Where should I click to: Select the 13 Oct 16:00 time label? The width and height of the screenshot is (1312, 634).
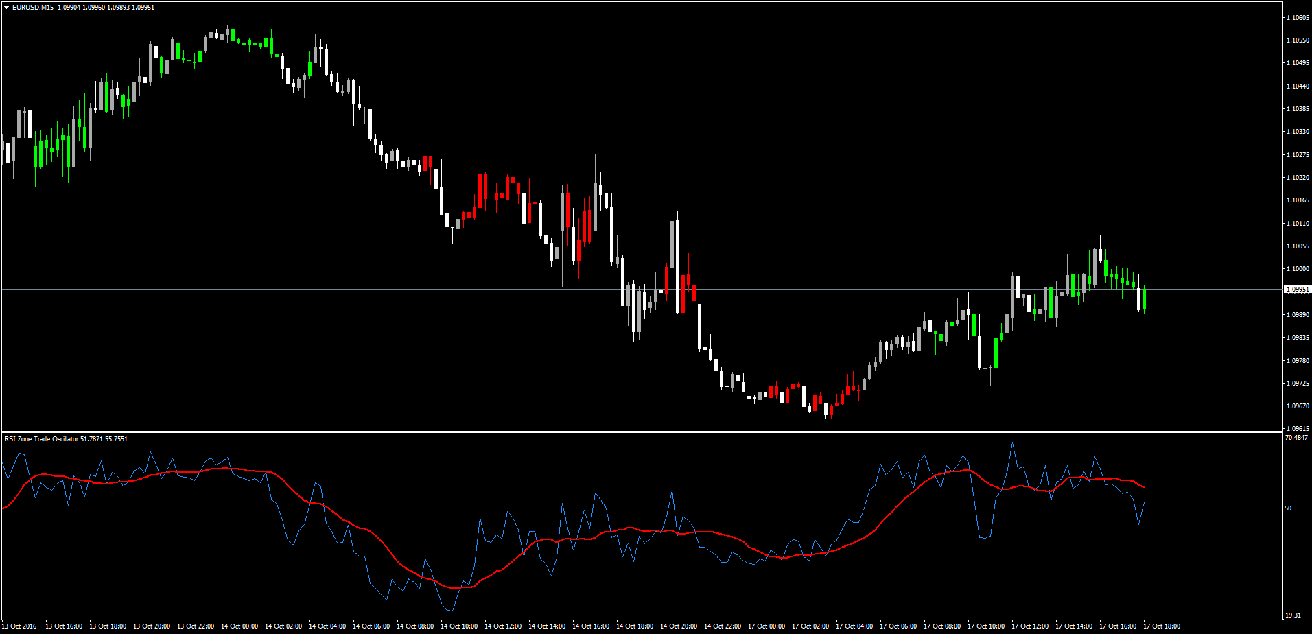pos(64,626)
